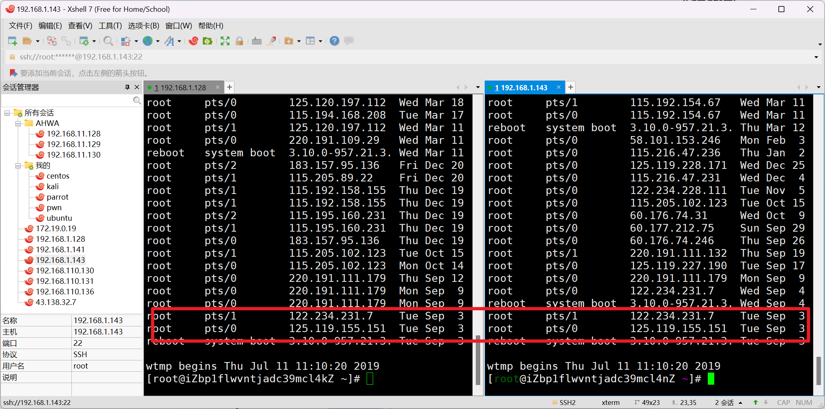Add new tab in right pane

pos(571,87)
